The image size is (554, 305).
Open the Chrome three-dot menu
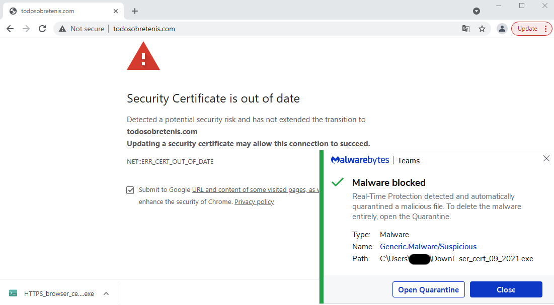point(546,29)
